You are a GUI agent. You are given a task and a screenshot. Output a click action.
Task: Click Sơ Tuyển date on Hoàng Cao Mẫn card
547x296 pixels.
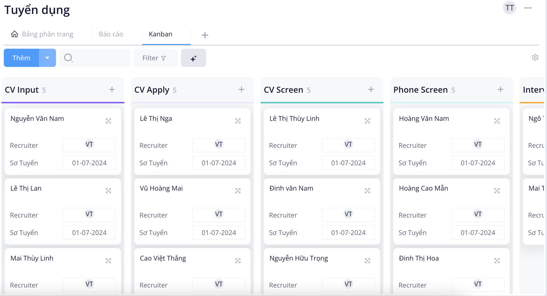pos(478,233)
